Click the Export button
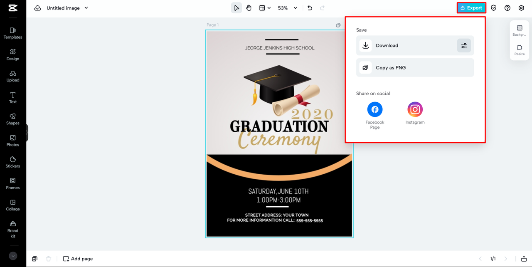 471,8
